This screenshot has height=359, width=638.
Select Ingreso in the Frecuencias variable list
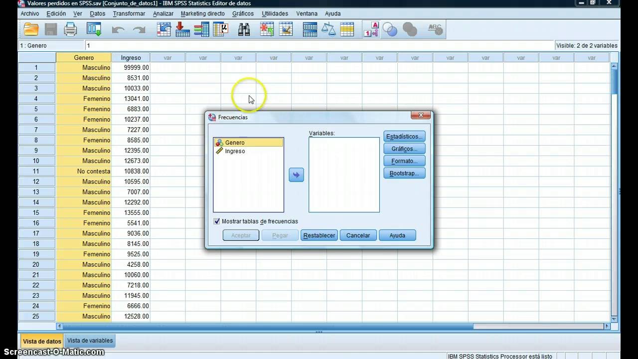[x=248, y=151]
